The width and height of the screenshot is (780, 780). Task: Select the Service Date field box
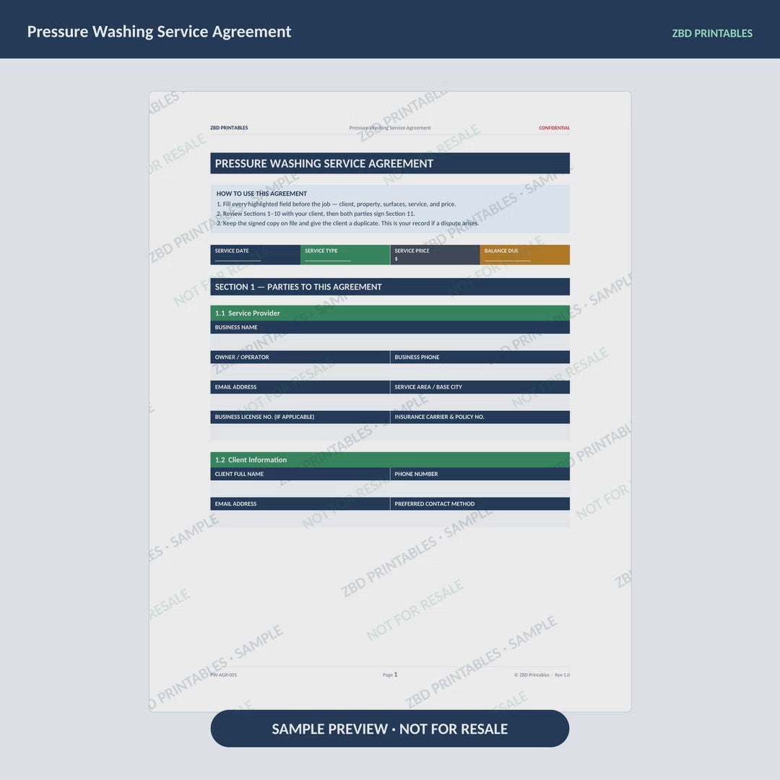pos(255,255)
